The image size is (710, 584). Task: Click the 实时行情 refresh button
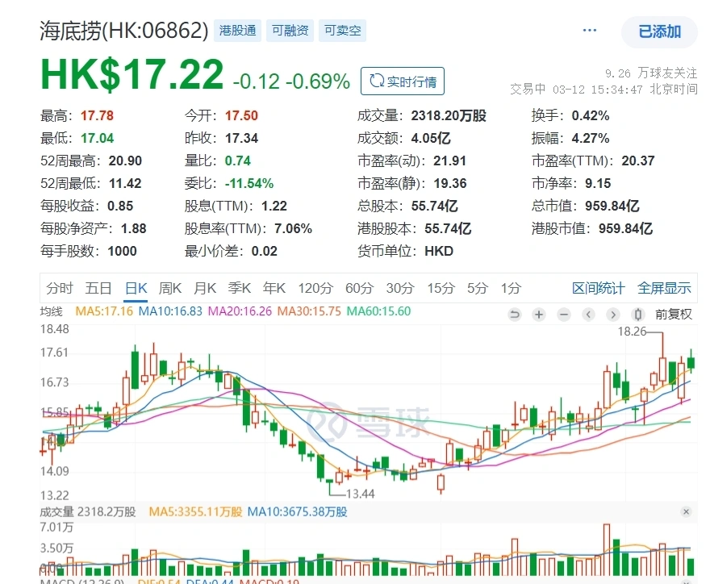point(403,81)
